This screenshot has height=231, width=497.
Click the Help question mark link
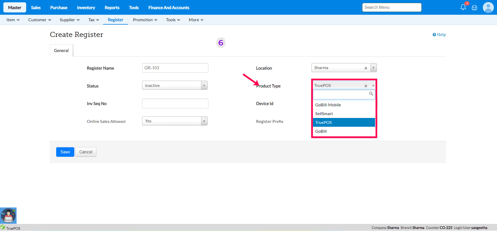tap(439, 35)
